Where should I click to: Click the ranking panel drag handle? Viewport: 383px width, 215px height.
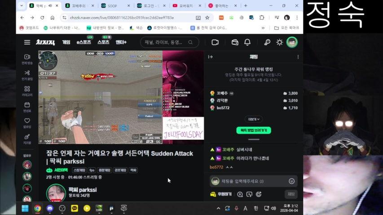pyautogui.click(x=254, y=139)
